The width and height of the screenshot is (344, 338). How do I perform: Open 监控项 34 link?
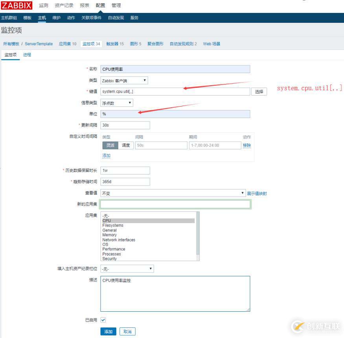[x=91, y=44]
